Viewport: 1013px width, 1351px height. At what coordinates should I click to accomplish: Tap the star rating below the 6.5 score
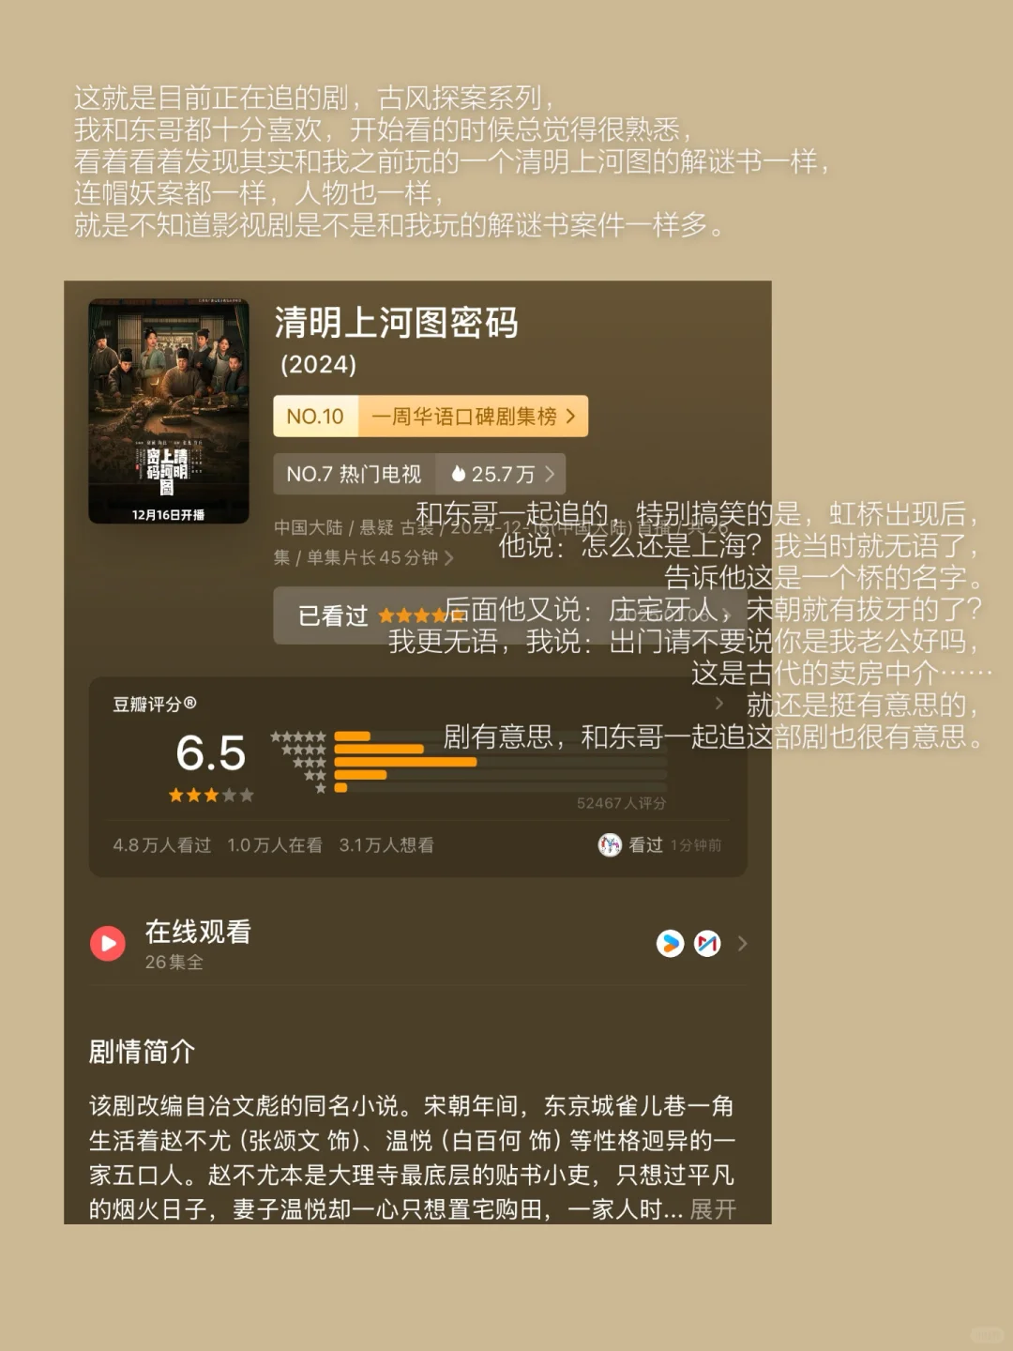coord(211,795)
